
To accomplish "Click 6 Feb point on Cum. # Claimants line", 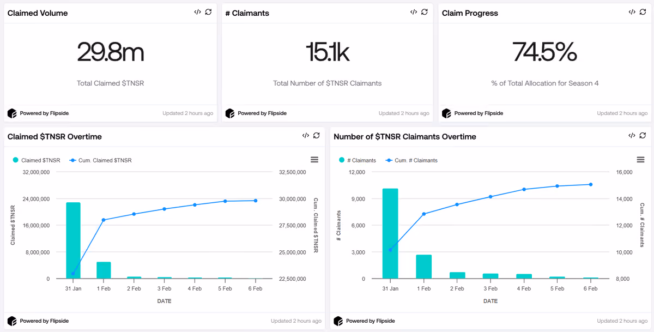I will (x=590, y=184).
